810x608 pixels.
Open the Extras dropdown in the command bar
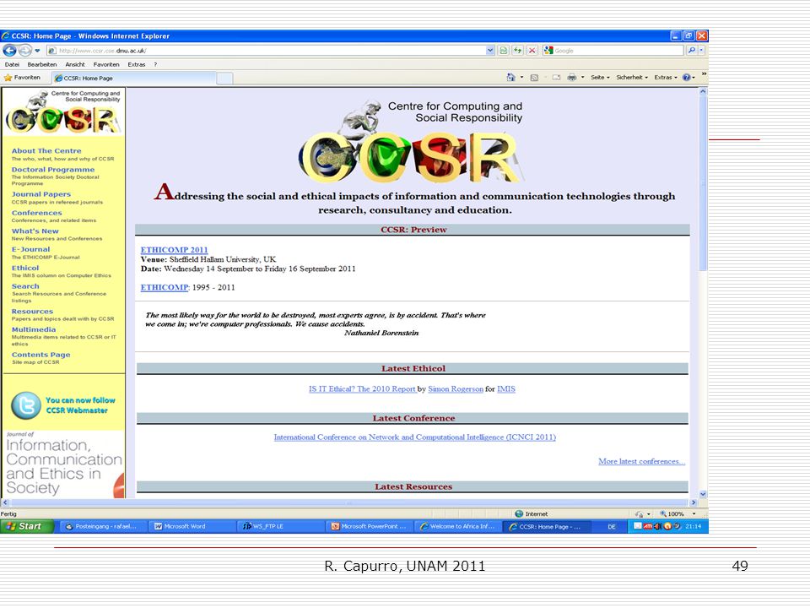[x=666, y=78]
